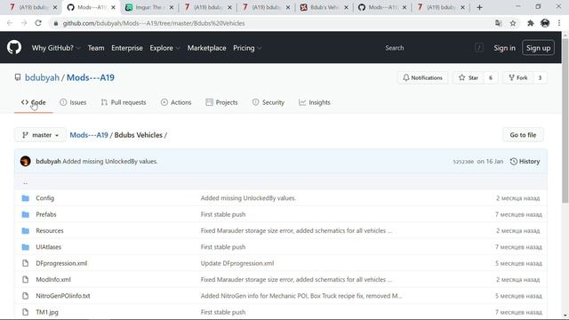Go up via the parent directory '..' row
This screenshot has height=320, width=569.
[281, 182]
